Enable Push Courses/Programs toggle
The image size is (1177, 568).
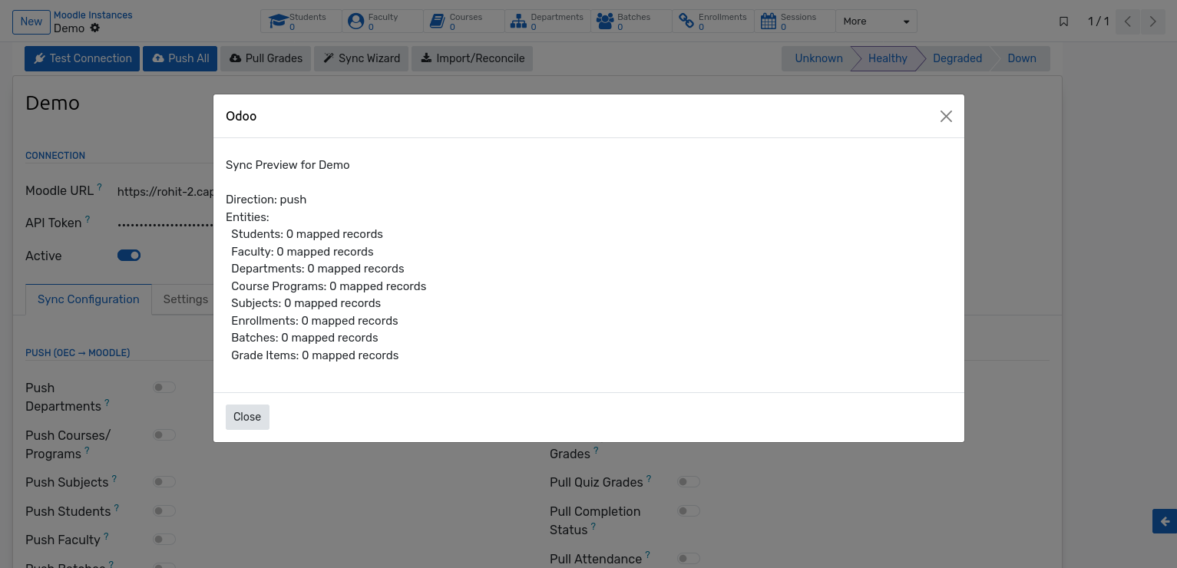164,435
